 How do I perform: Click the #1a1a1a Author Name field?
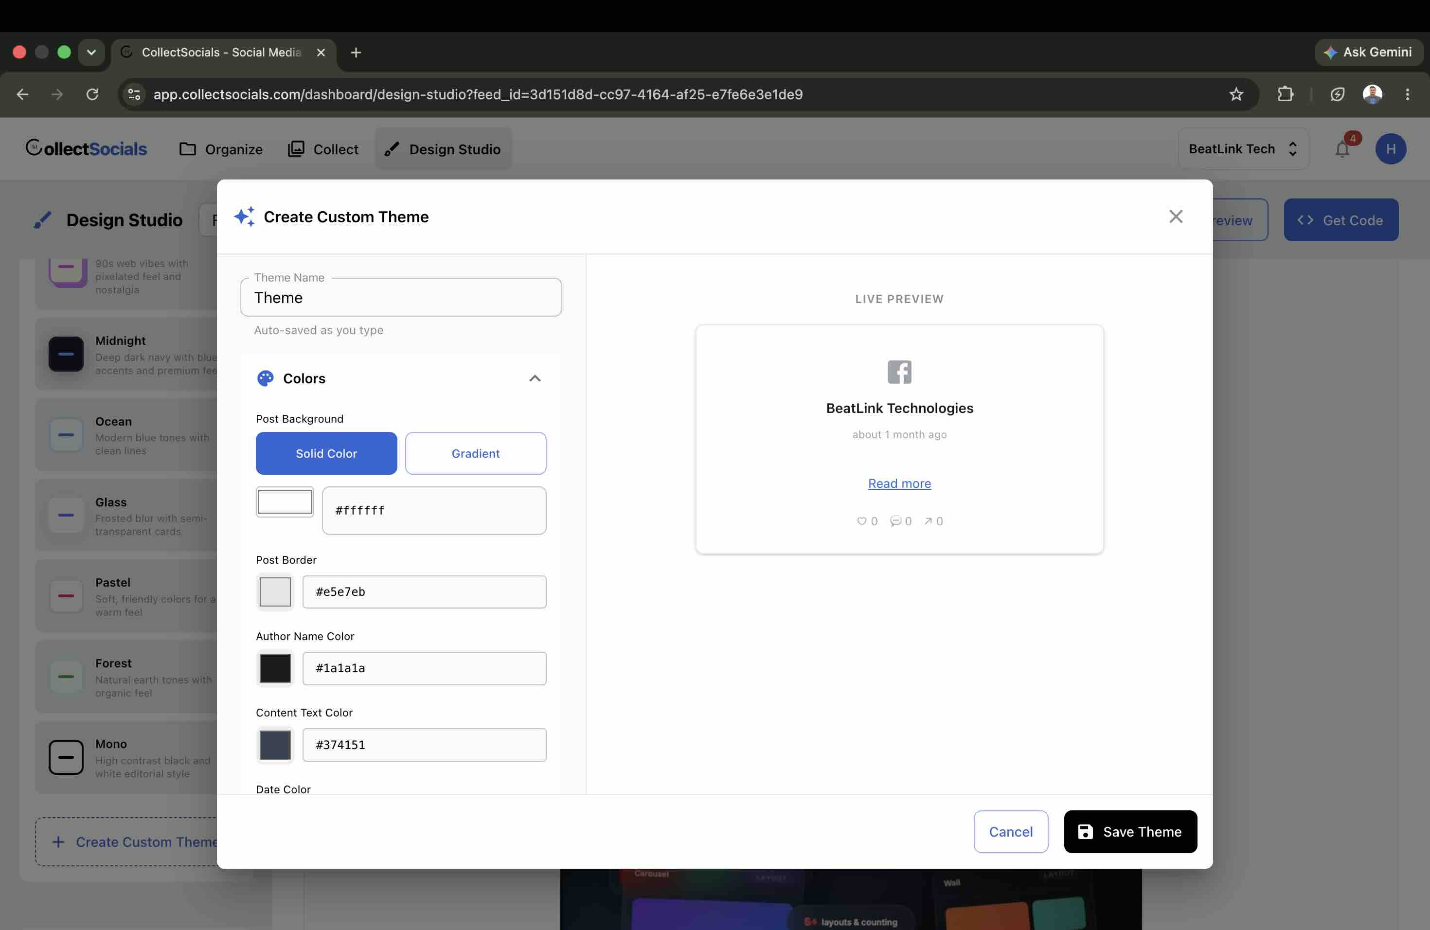coord(424,669)
